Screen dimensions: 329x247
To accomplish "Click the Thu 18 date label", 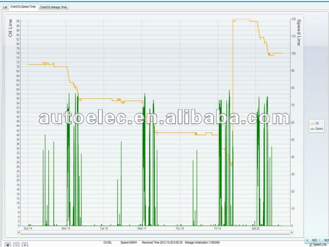I will point(180,228).
